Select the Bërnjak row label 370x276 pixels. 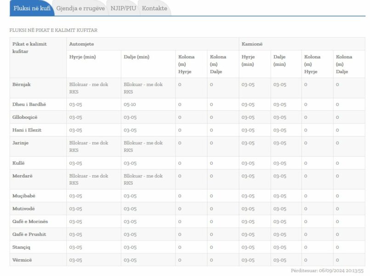point(22,85)
